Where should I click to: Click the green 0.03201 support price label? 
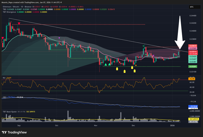point(192,67)
